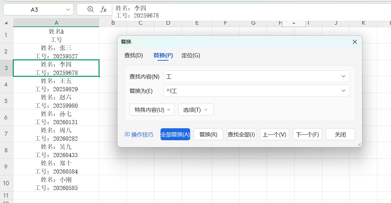Switch to the 查找(D) tab
The width and height of the screenshot is (391, 203).
(x=134, y=55)
